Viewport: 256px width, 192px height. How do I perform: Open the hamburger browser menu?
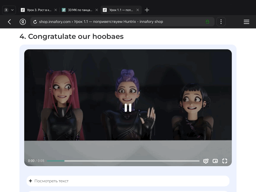coord(246,22)
